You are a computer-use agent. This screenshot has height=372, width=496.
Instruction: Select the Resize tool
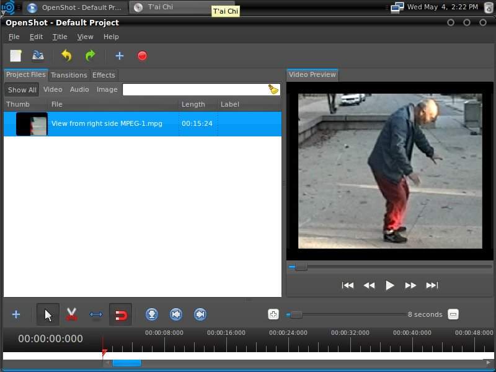[x=95, y=314]
